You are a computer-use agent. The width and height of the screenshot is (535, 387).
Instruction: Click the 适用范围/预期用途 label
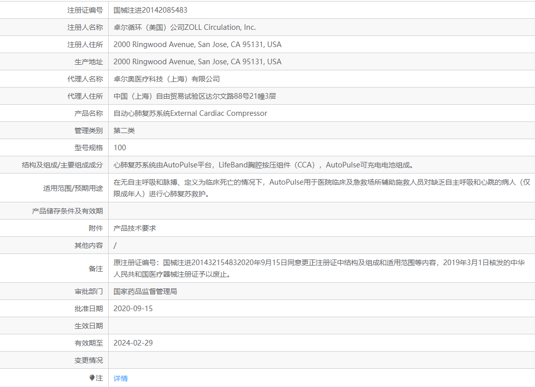point(73,188)
